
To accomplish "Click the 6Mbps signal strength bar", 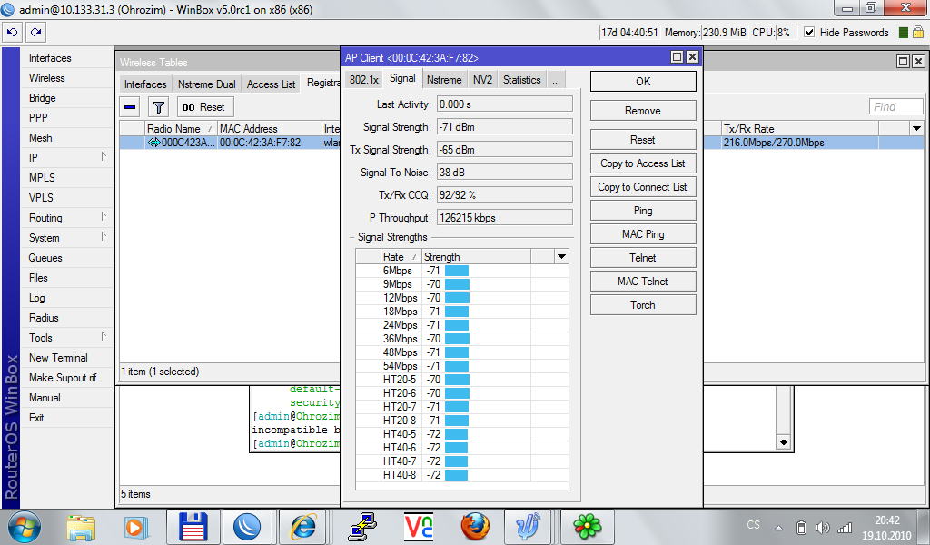I will (457, 271).
